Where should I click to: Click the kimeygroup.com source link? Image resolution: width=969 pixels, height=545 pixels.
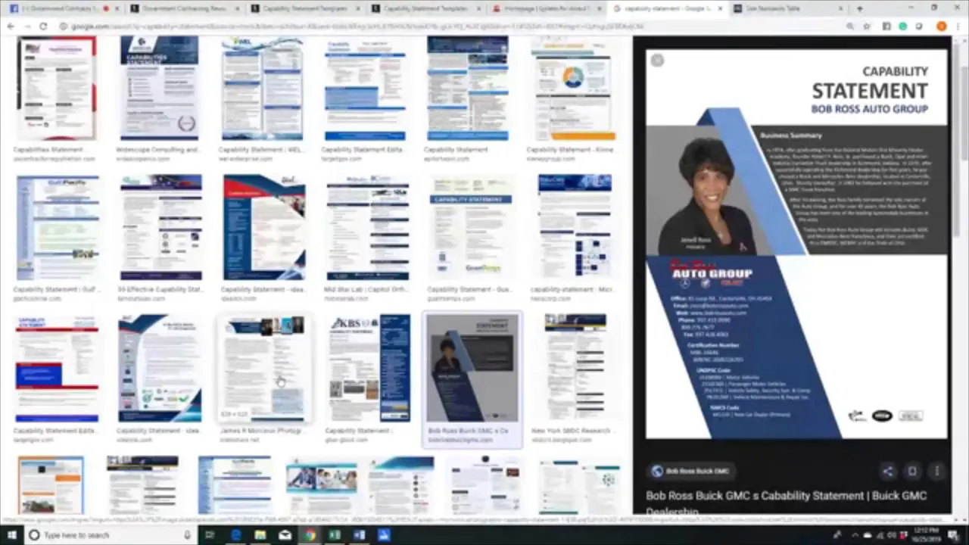click(x=553, y=159)
